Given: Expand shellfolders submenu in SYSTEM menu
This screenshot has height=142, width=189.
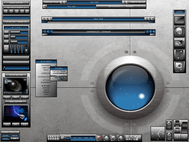Looking at the screenshot, I should (59, 73).
